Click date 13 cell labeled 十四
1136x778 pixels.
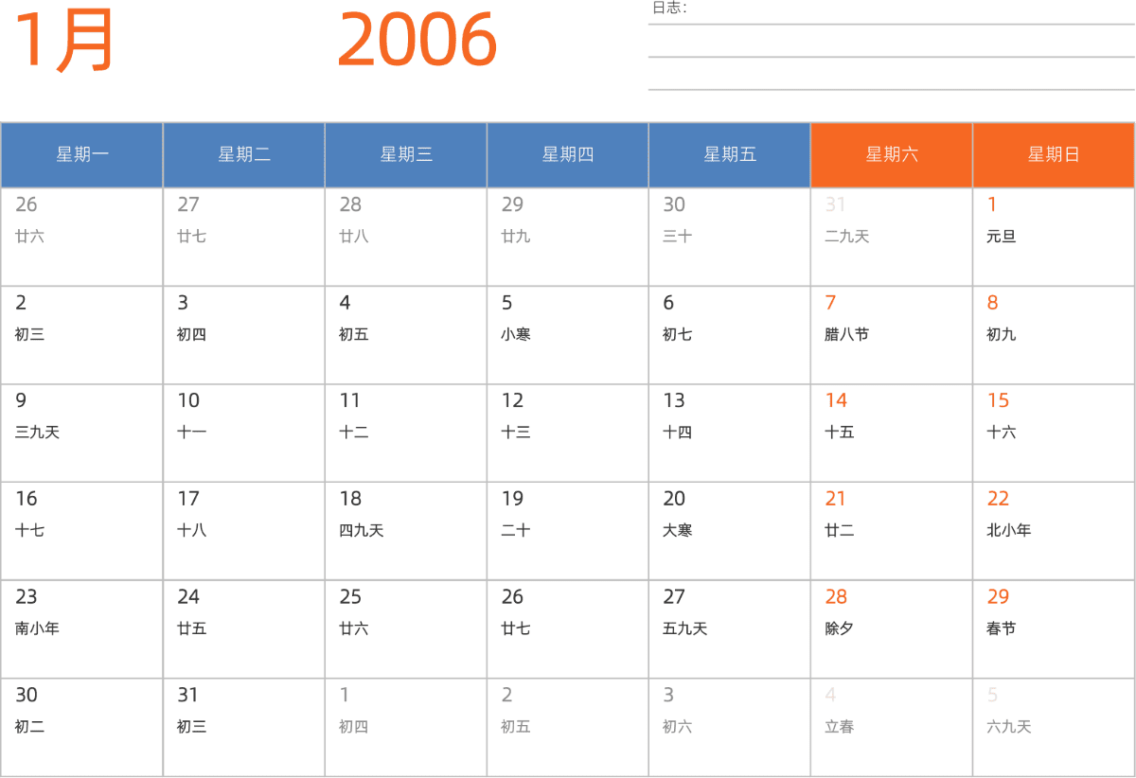click(x=730, y=433)
